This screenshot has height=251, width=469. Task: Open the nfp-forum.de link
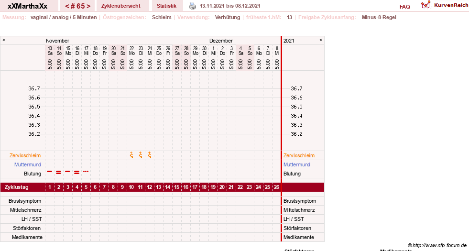point(437,246)
